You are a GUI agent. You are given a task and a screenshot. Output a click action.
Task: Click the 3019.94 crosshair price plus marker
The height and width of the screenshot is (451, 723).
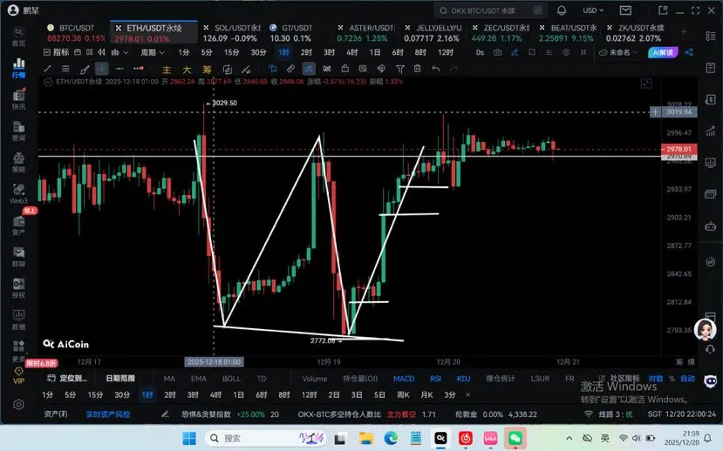pyautogui.click(x=655, y=111)
